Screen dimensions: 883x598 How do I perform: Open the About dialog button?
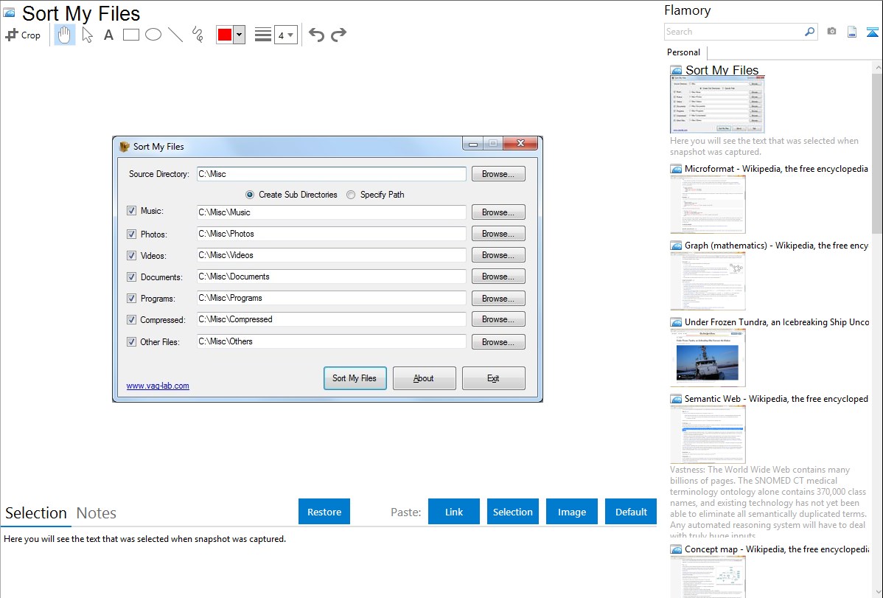click(x=424, y=378)
